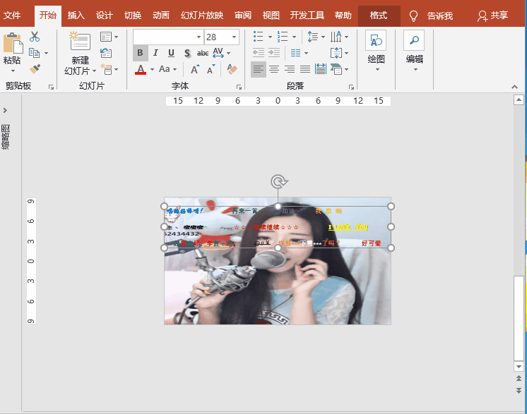This screenshot has height=414, width=527.
Task: Click the slide Section icon
Action: (x=106, y=69)
